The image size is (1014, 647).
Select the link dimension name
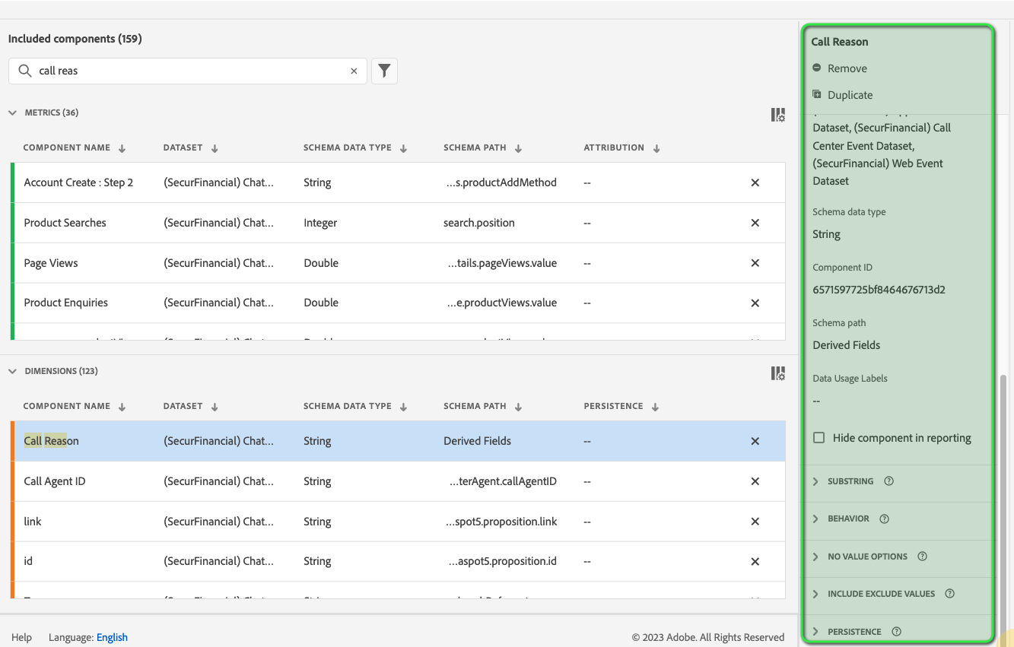point(33,522)
